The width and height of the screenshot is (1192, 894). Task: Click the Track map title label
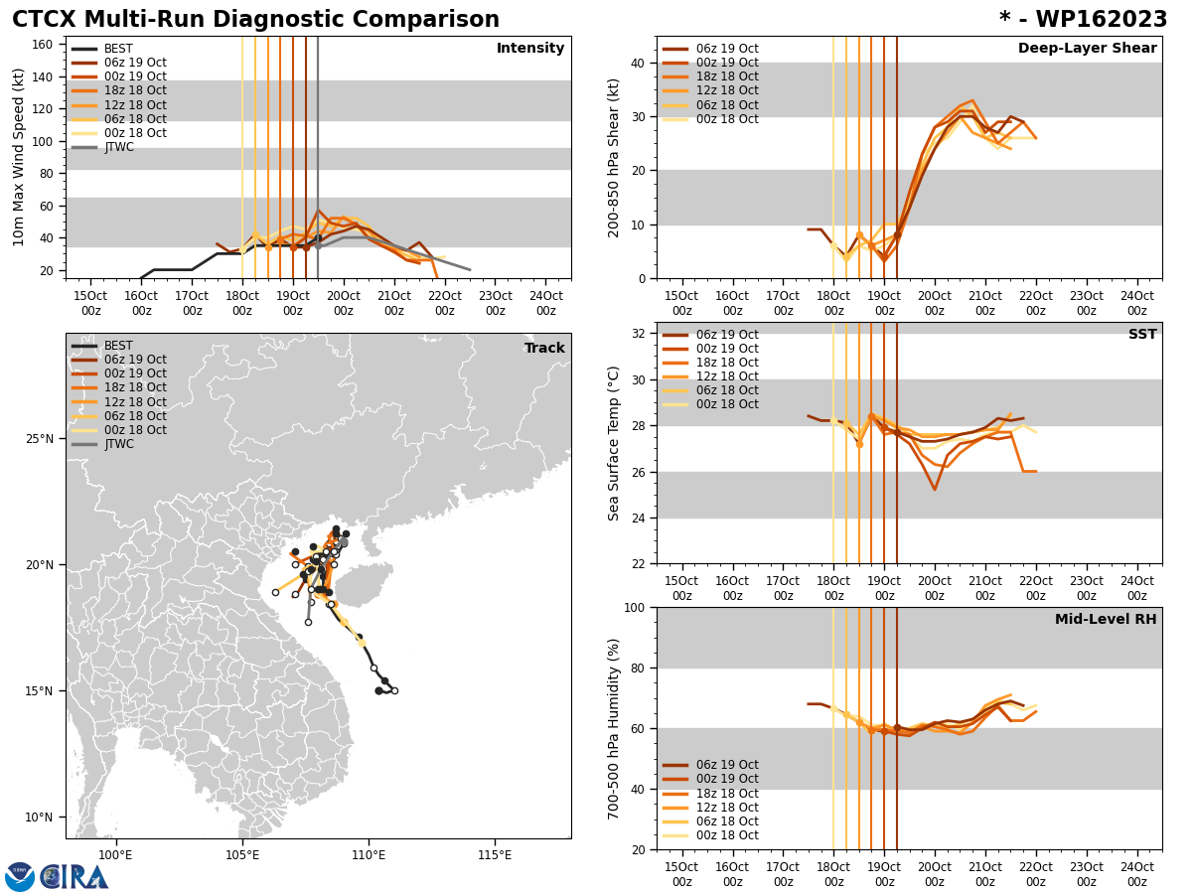544,349
